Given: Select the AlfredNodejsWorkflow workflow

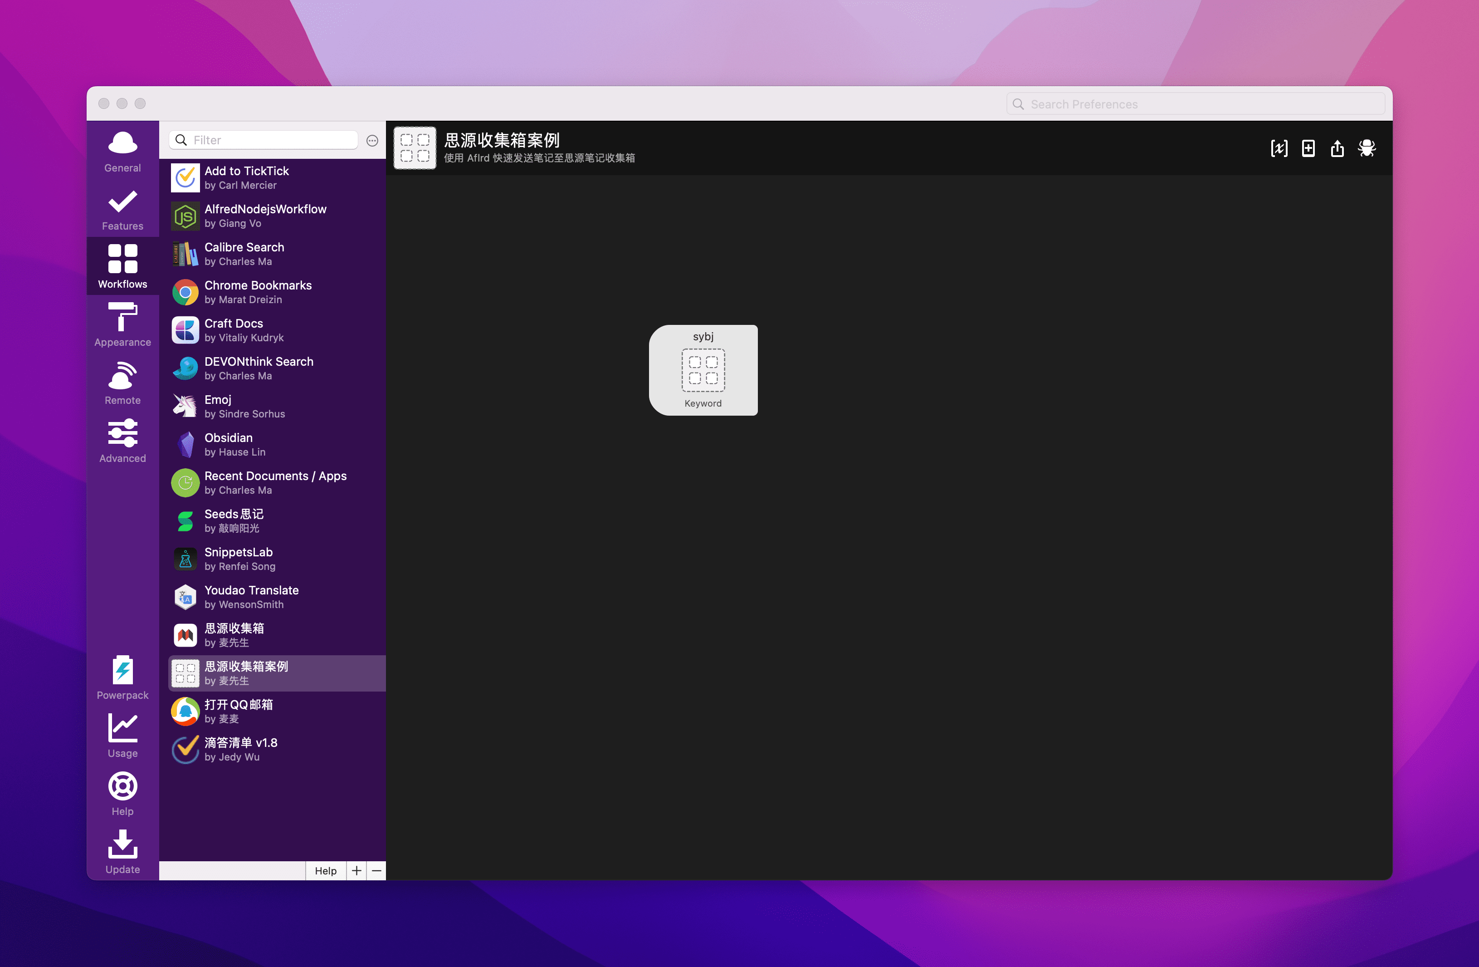Looking at the screenshot, I should (277, 216).
